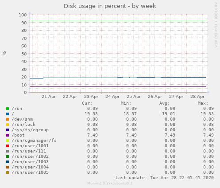Click the green /run legend color swatch

8,109
